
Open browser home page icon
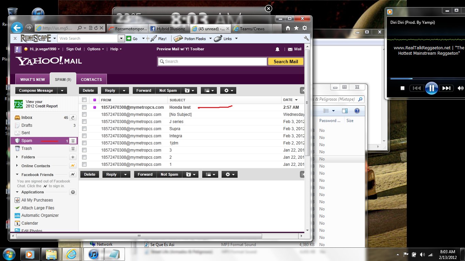(x=288, y=28)
